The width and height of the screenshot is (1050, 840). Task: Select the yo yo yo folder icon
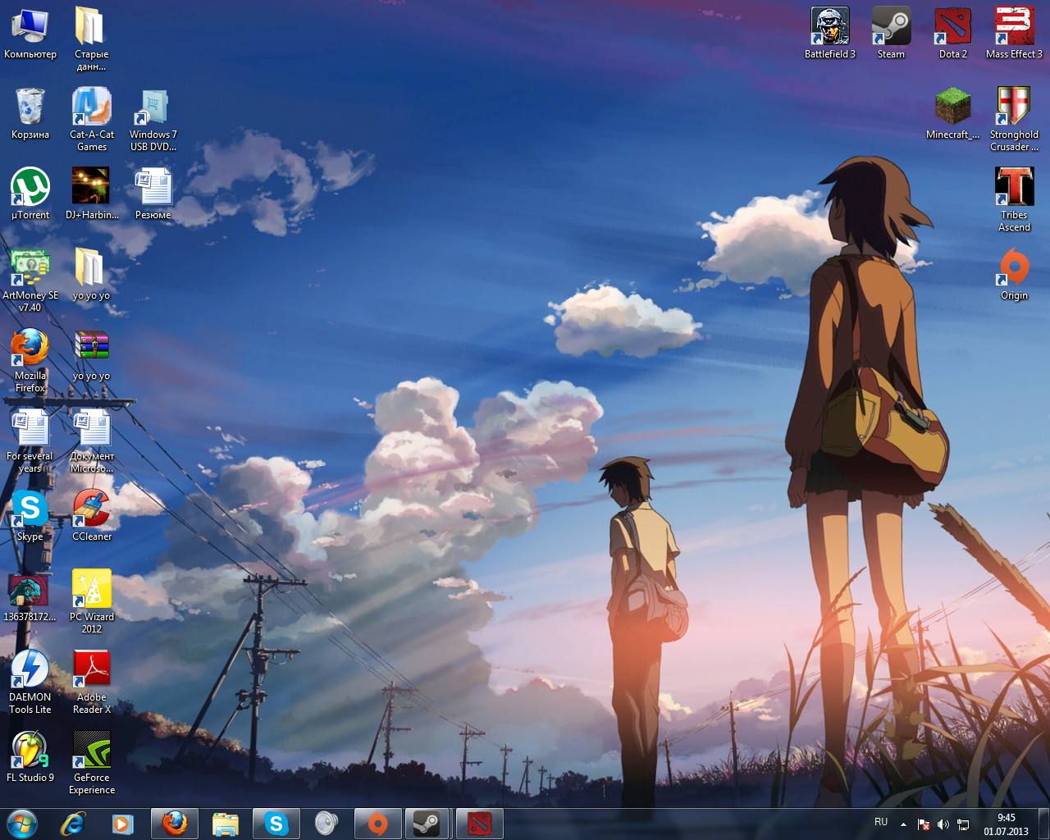point(91,275)
